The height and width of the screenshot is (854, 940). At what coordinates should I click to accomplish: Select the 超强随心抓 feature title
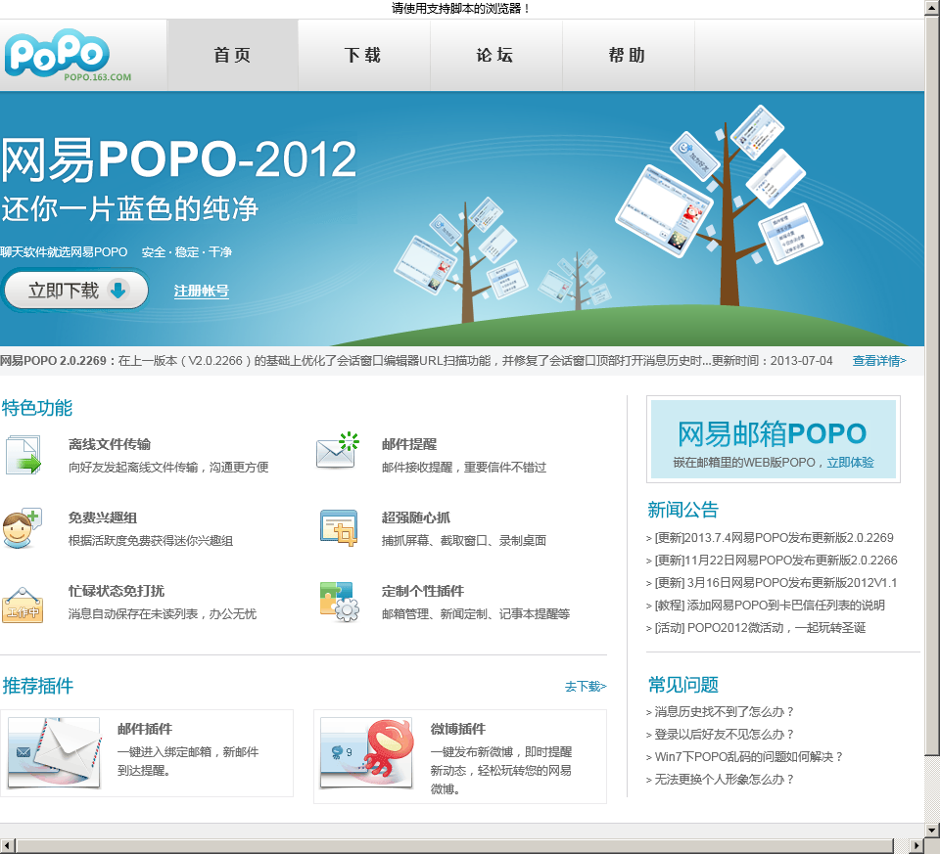tap(416, 517)
